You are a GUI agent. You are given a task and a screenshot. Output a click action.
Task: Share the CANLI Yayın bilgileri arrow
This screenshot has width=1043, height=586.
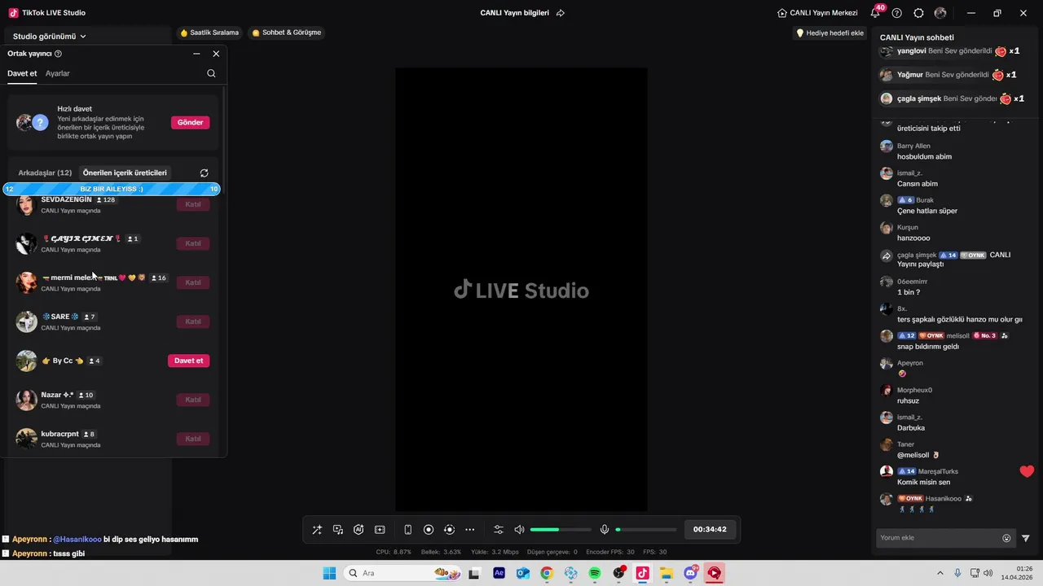pyautogui.click(x=561, y=13)
